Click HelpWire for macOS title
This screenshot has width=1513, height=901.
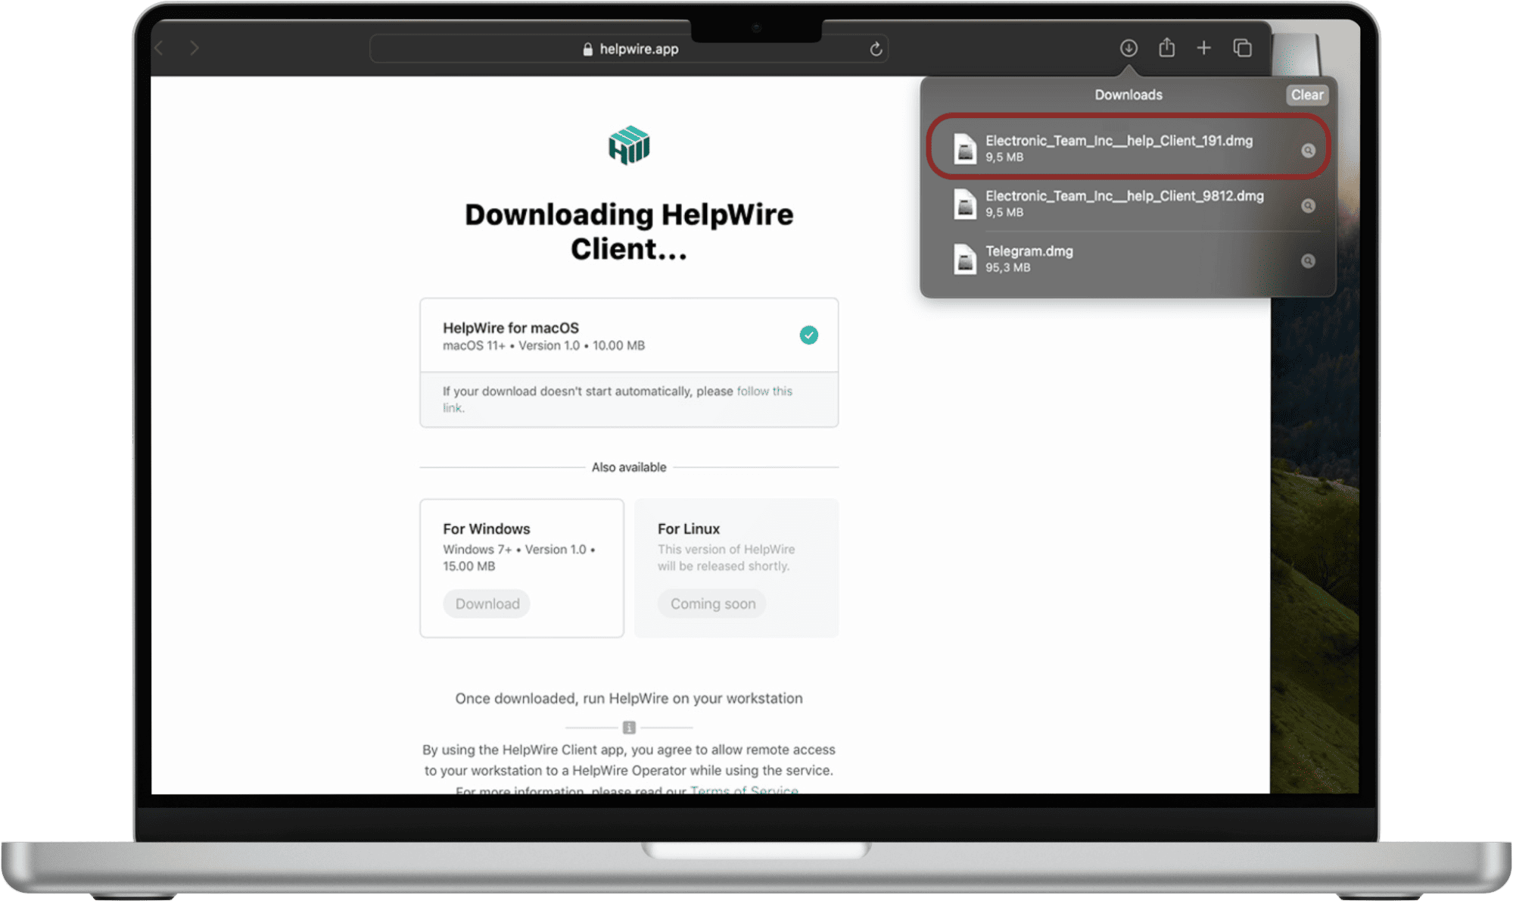[x=511, y=328]
